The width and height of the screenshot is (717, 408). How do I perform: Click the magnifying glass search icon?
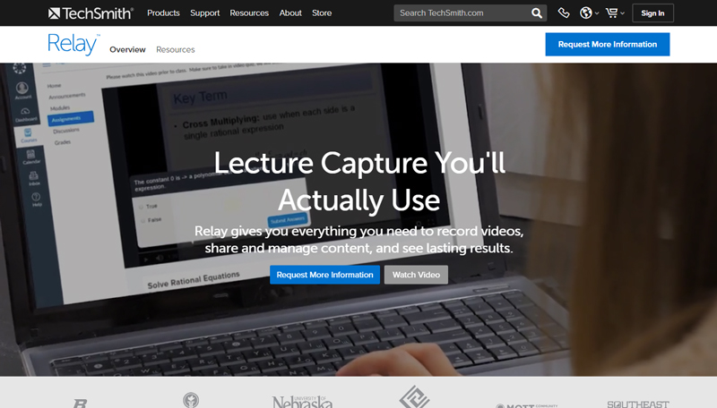[x=537, y=13]
